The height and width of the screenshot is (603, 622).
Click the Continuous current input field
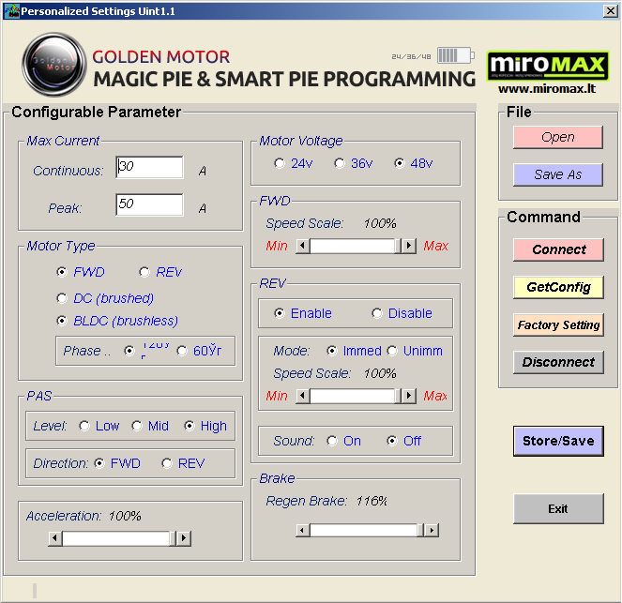pyautogui.click(x=150, y=167)
